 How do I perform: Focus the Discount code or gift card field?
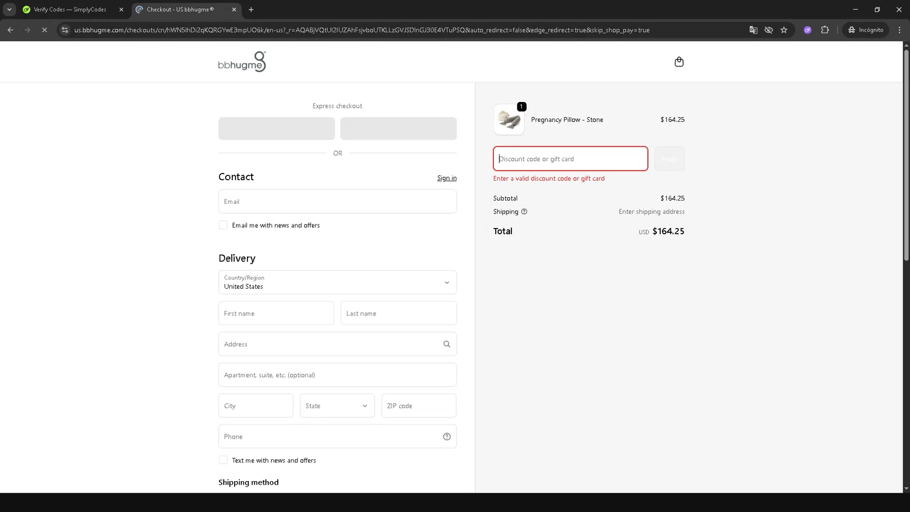[x=570, y=159]
